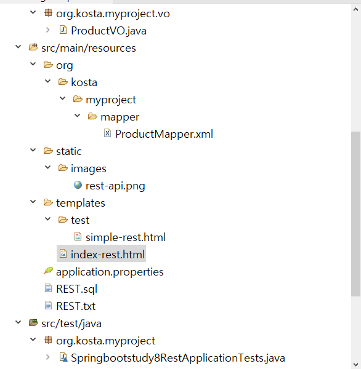Select the REST.sql file
This screenshot has width=361, height=369.
pyautogui.click(x=76, y=289)
